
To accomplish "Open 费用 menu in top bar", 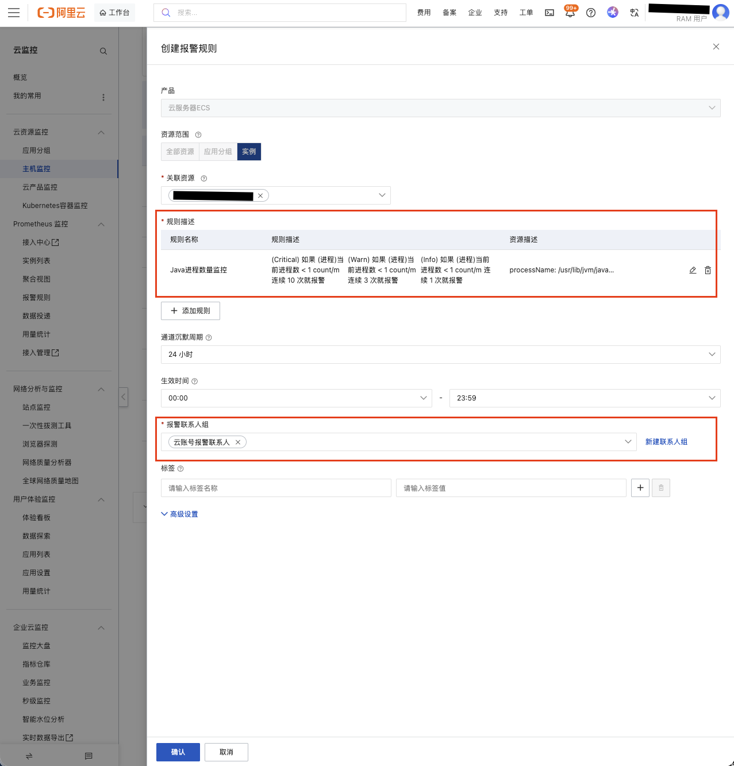I will click(x=424, y=13).
